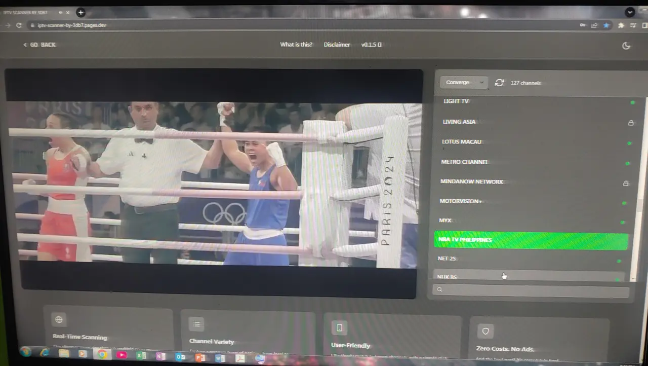Click the browser address bar URL
Viewport: 648px width, 366px height.
(x=72, y=25)
